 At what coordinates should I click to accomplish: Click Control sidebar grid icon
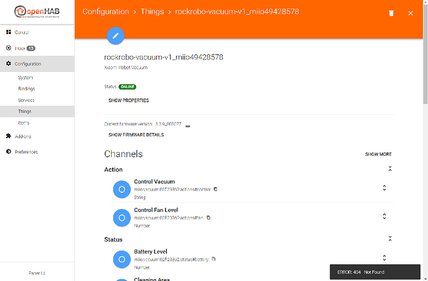point(9,32)
